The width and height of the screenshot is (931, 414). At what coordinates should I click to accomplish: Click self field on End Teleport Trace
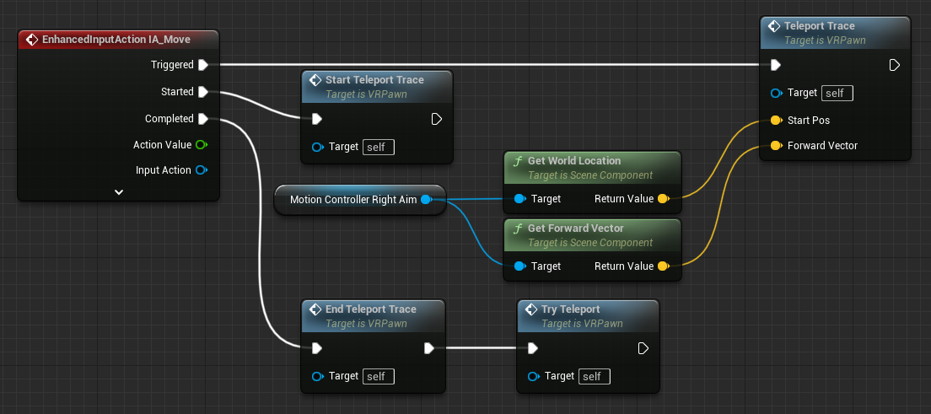pos(378,376)
